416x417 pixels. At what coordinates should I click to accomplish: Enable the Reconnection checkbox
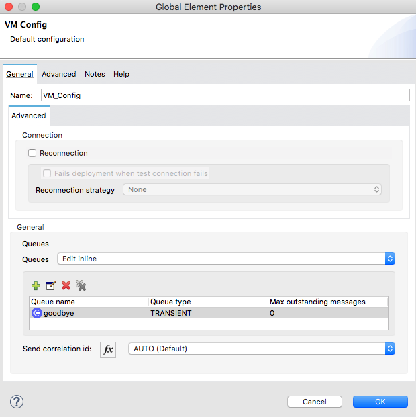(32, 153)
